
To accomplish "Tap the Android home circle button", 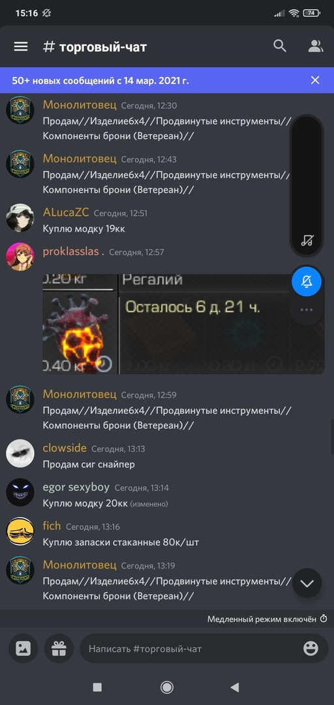I will (x=167, y=687).
